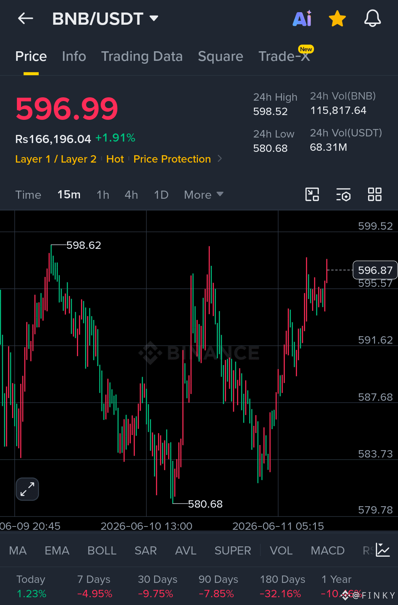The height and width of the screenshot is (605, 398).
Task: Select the 4h chart interval
Action: [131, 195]
